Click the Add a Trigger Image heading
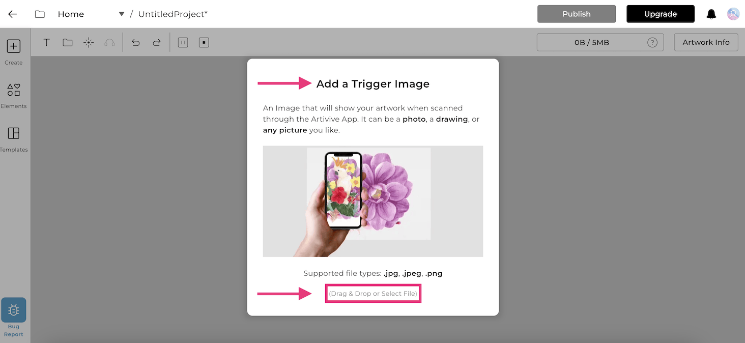Viewport: 745px width, 343px height. click(x=373, y=84)
